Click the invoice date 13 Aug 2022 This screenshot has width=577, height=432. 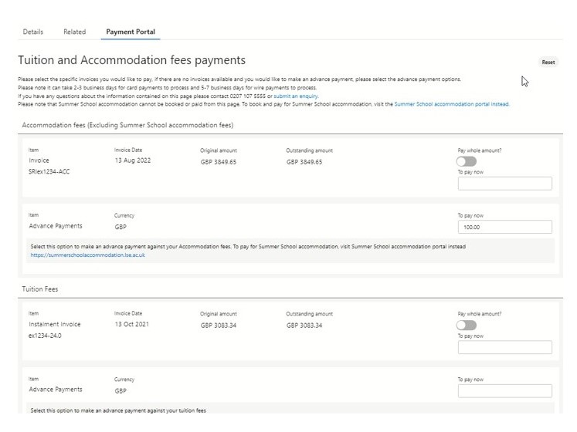coord(131,160)
